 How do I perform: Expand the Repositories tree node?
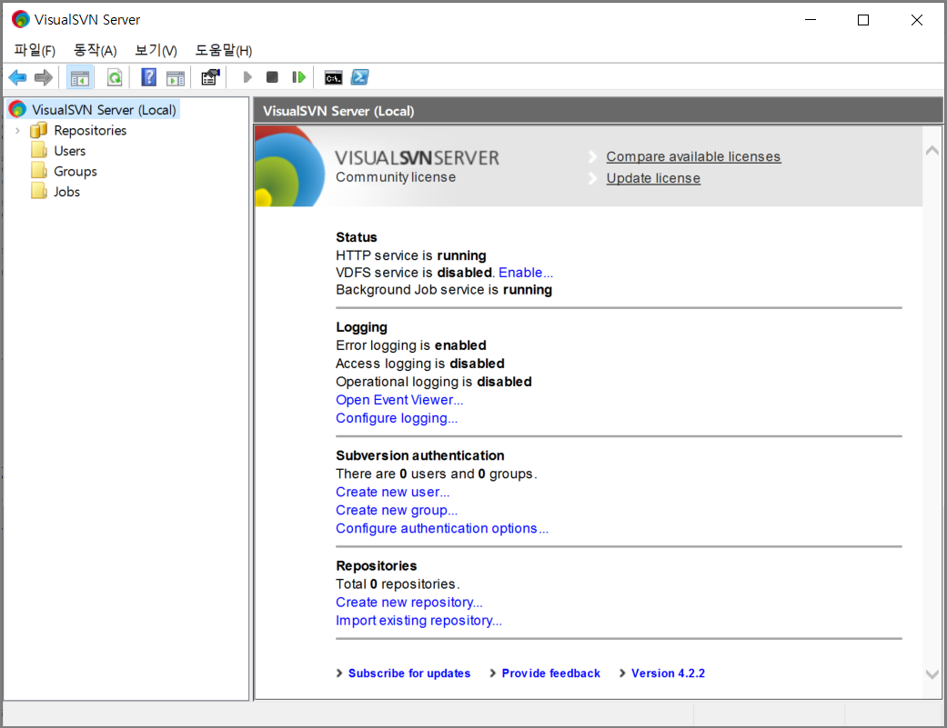tap(17, 130)
